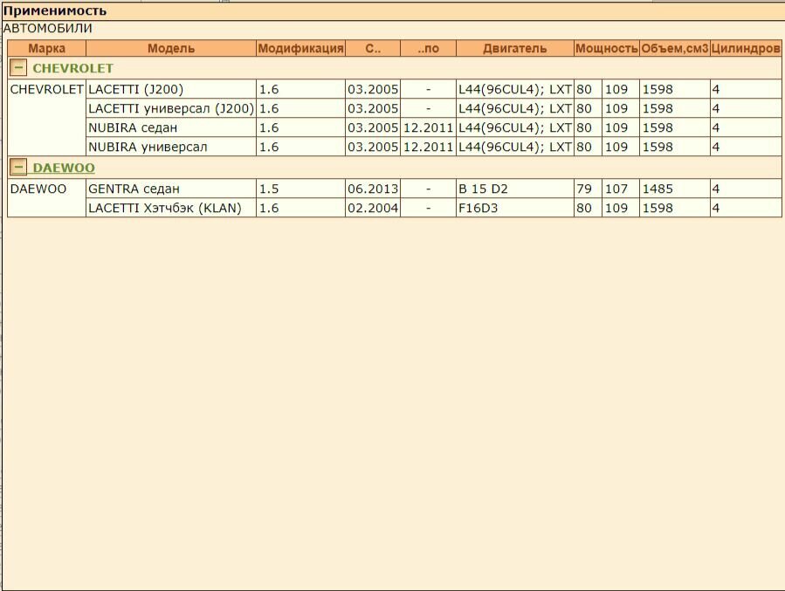Click the Цилиндров column header
The height and width of the screenshot is (591, 785).
click(x=746, y=48)
